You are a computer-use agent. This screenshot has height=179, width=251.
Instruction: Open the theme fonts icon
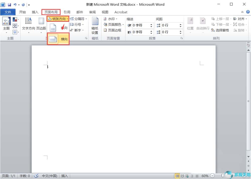16,26
